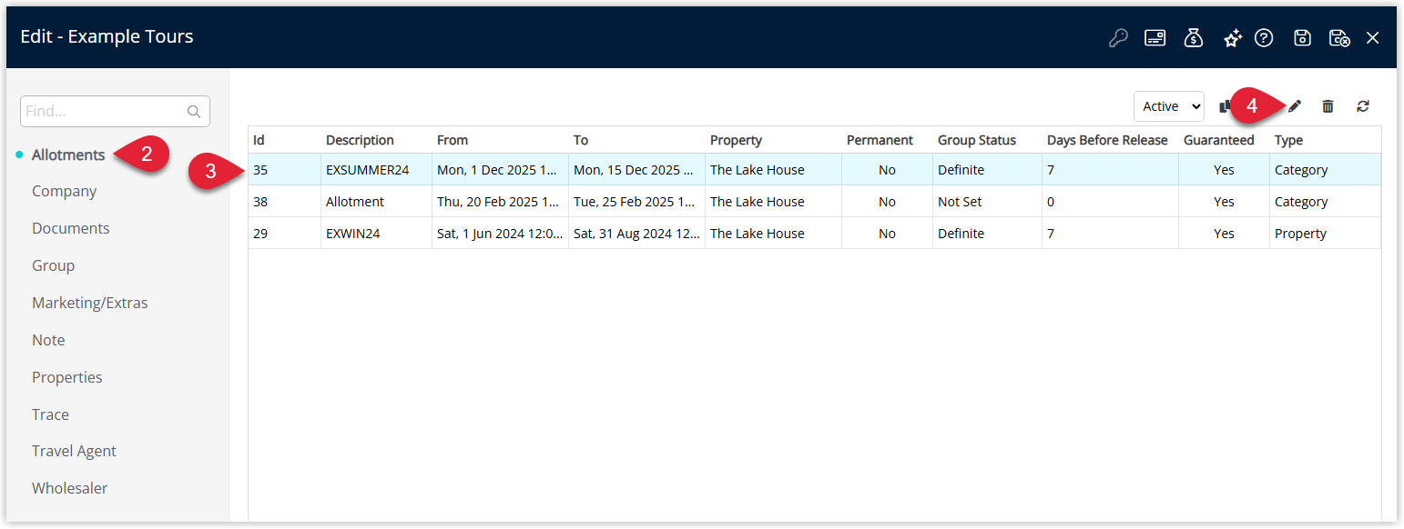1404x529 pixels.
Task: Select the EXSUMMER24 allotment row
Action: [x=815, y=170]
